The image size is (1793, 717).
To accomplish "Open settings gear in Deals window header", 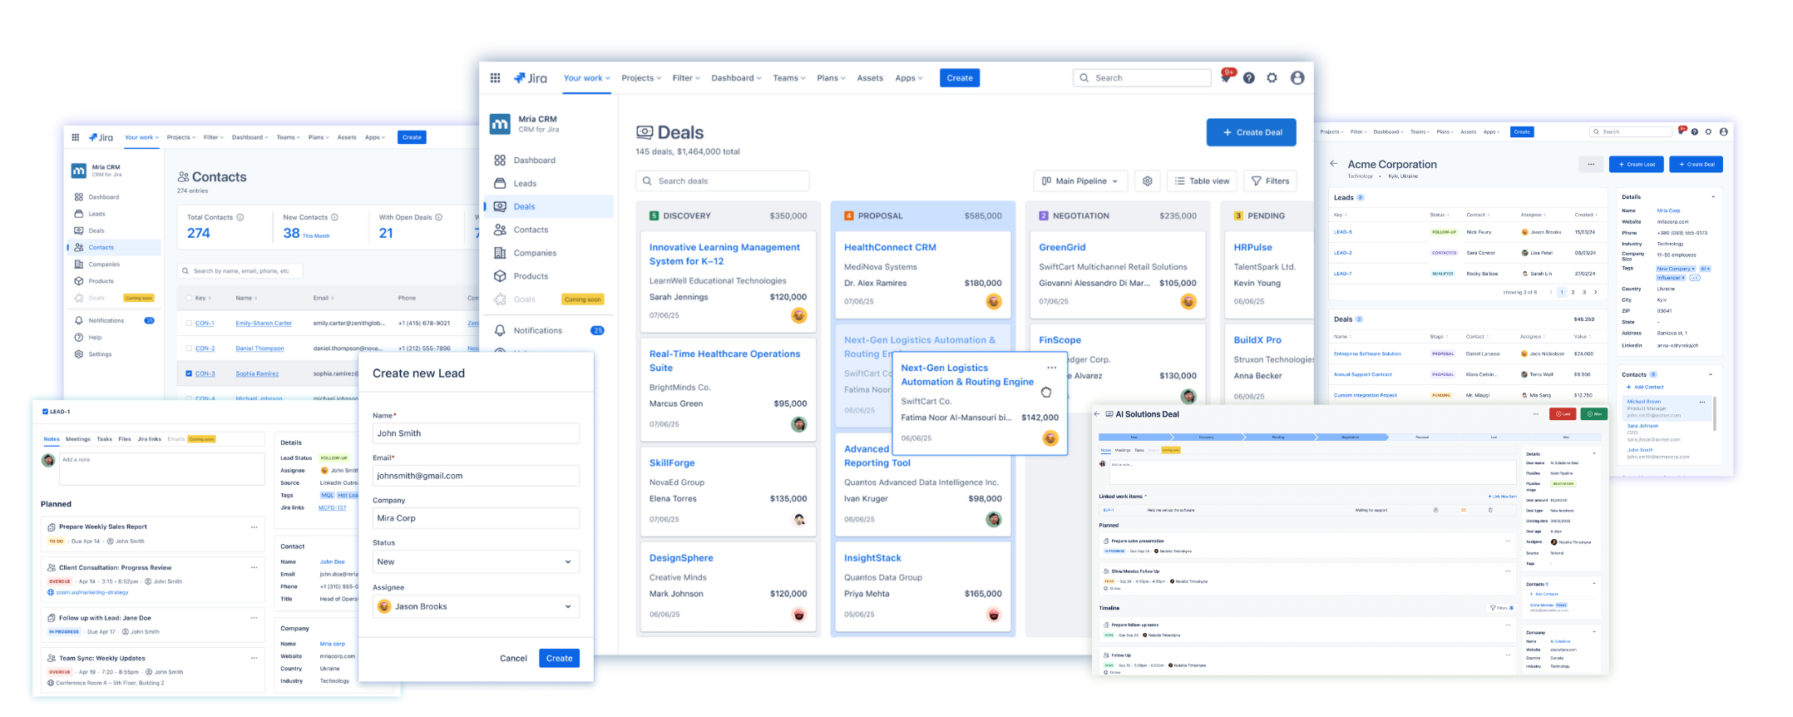I will click(x=1272, y=78).
